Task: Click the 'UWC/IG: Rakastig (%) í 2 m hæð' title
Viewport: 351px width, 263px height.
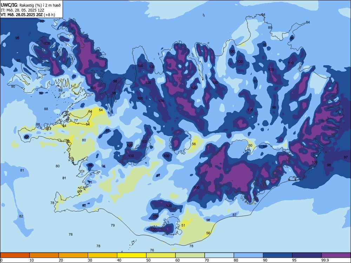Action: click(31, 5)
